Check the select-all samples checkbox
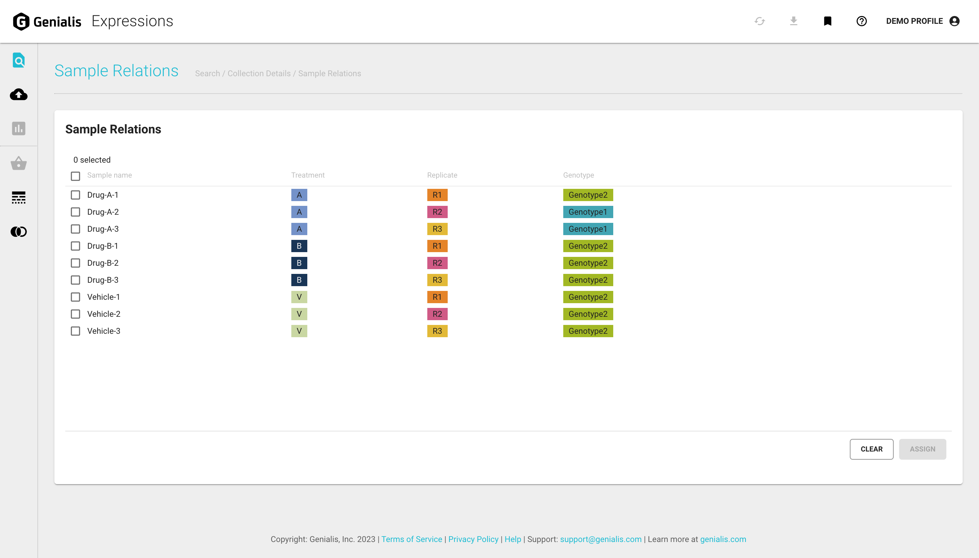979x558 pixels. click(75, 176)
